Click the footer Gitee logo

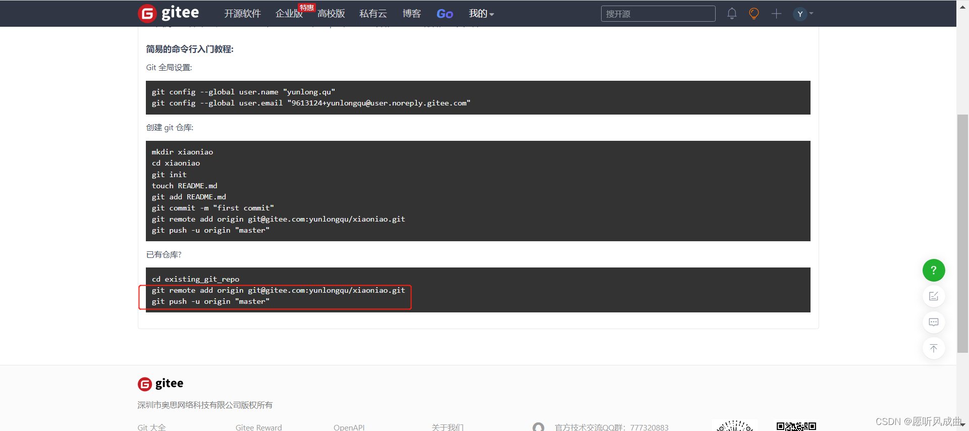[160, 384]
